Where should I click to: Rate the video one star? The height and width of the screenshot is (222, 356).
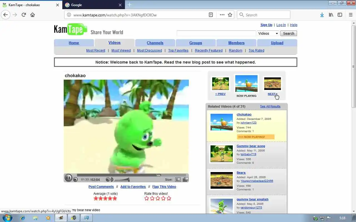point(147,198)
